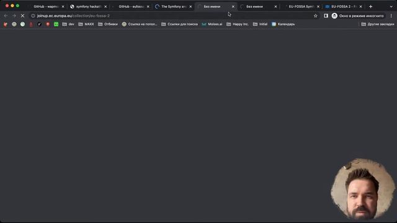Click the webcam video overlay

363,188
